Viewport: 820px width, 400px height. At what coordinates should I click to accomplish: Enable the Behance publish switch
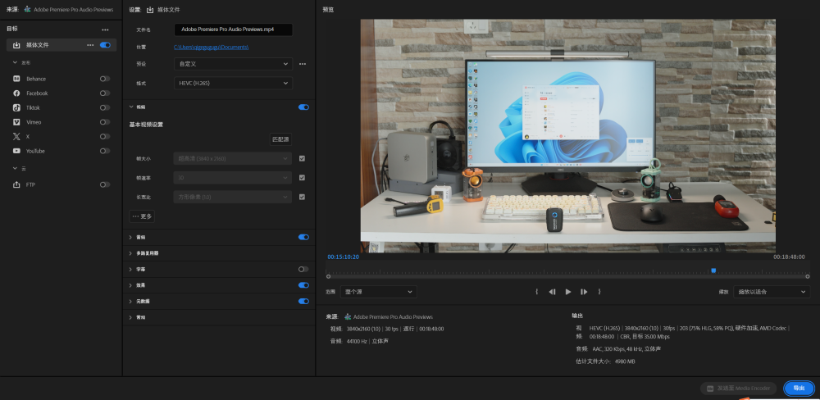(x=105, y=79)
